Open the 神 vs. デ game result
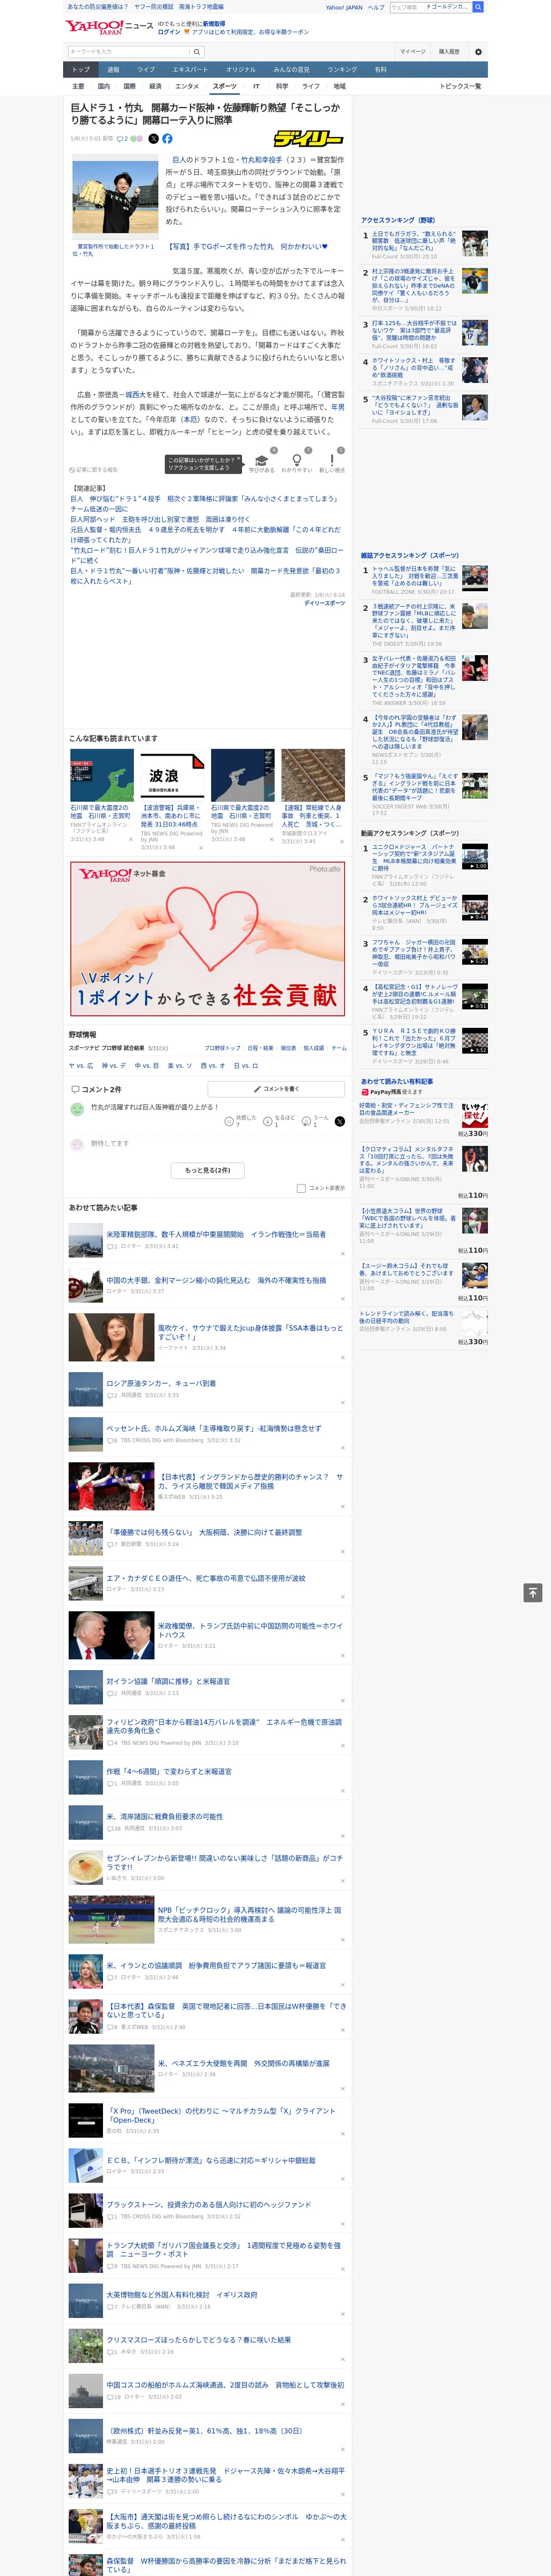 (x=114, y=1065)
